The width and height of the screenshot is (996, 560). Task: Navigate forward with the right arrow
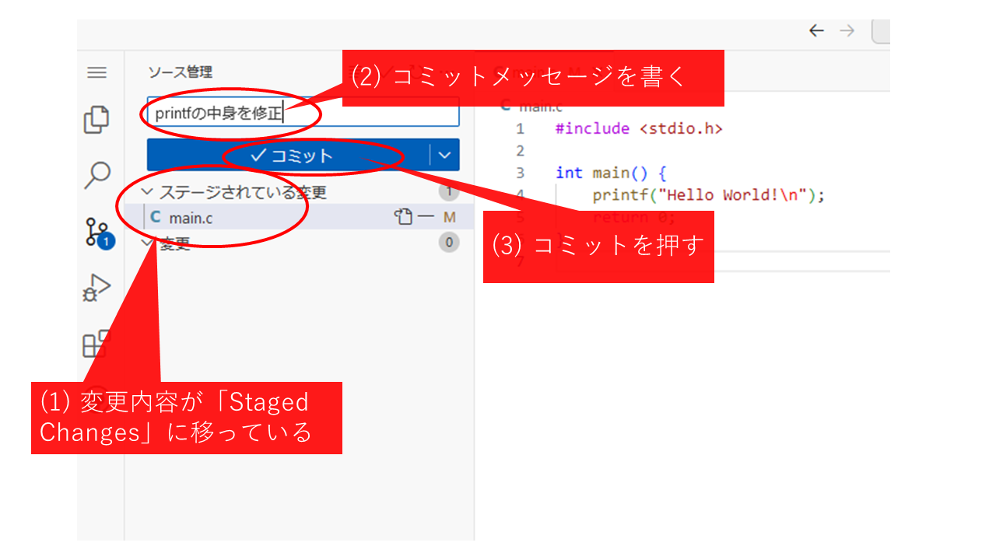[847, 31]
